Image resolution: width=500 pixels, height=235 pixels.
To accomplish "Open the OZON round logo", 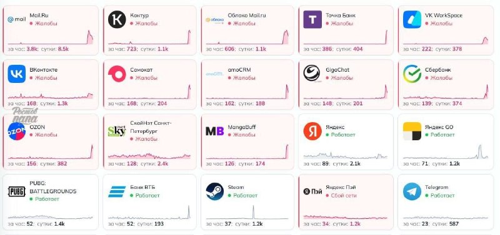I will 17,131.
